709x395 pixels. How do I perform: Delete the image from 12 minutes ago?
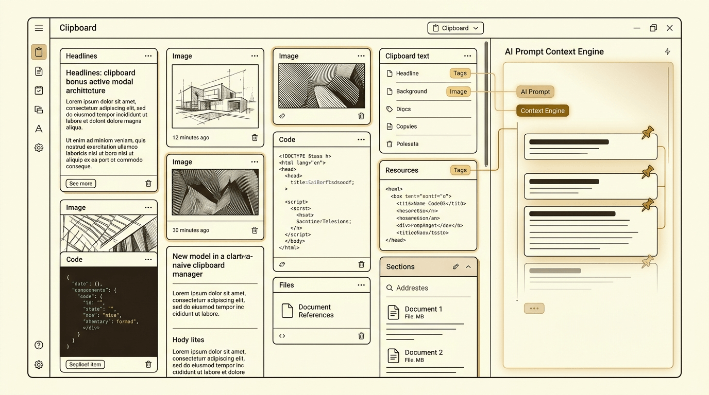pos(255,137)
